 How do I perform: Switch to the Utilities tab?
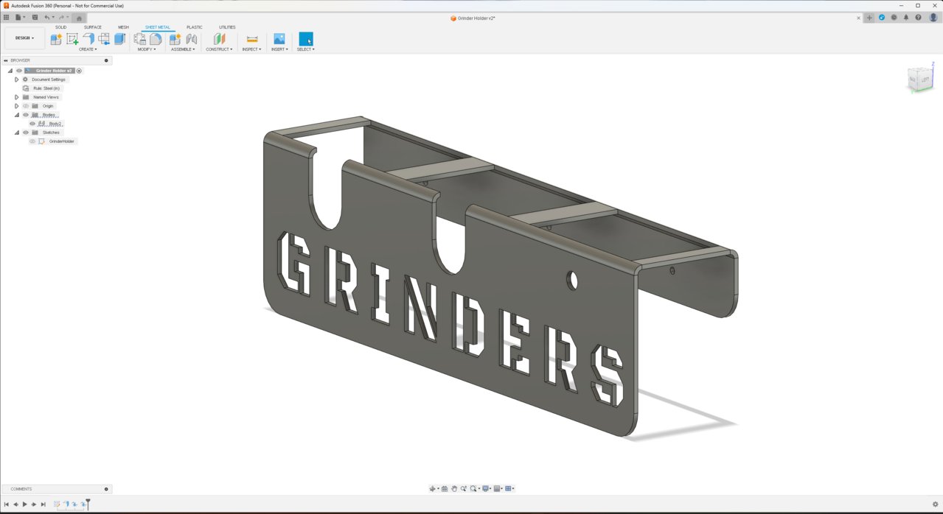pyautogui.click(x=227, y=27)
